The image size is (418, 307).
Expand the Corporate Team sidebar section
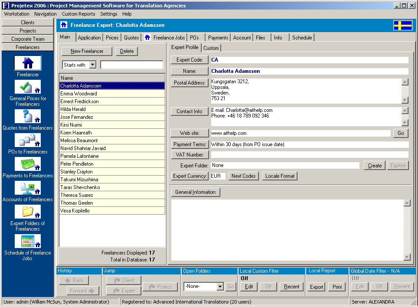[28, 39]
